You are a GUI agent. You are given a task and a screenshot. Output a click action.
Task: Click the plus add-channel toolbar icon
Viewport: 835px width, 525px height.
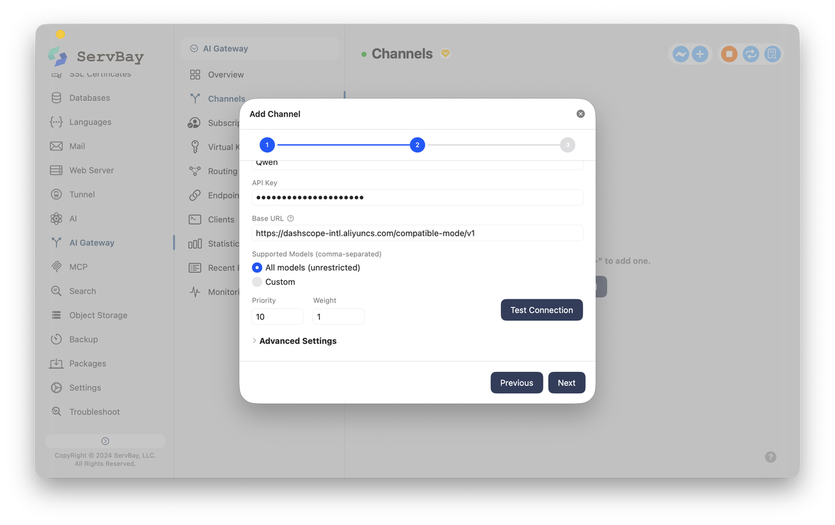[700, 54]
